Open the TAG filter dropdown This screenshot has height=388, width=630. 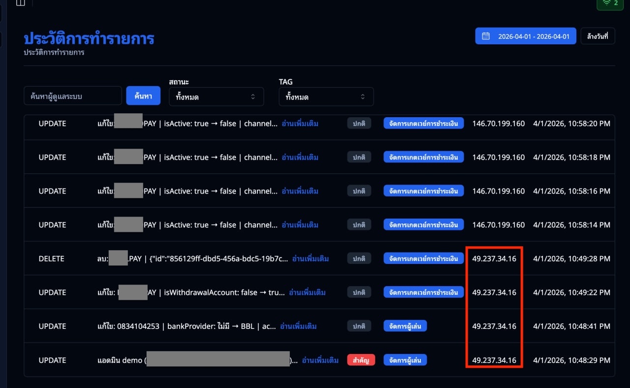click(x=326, y=97)
